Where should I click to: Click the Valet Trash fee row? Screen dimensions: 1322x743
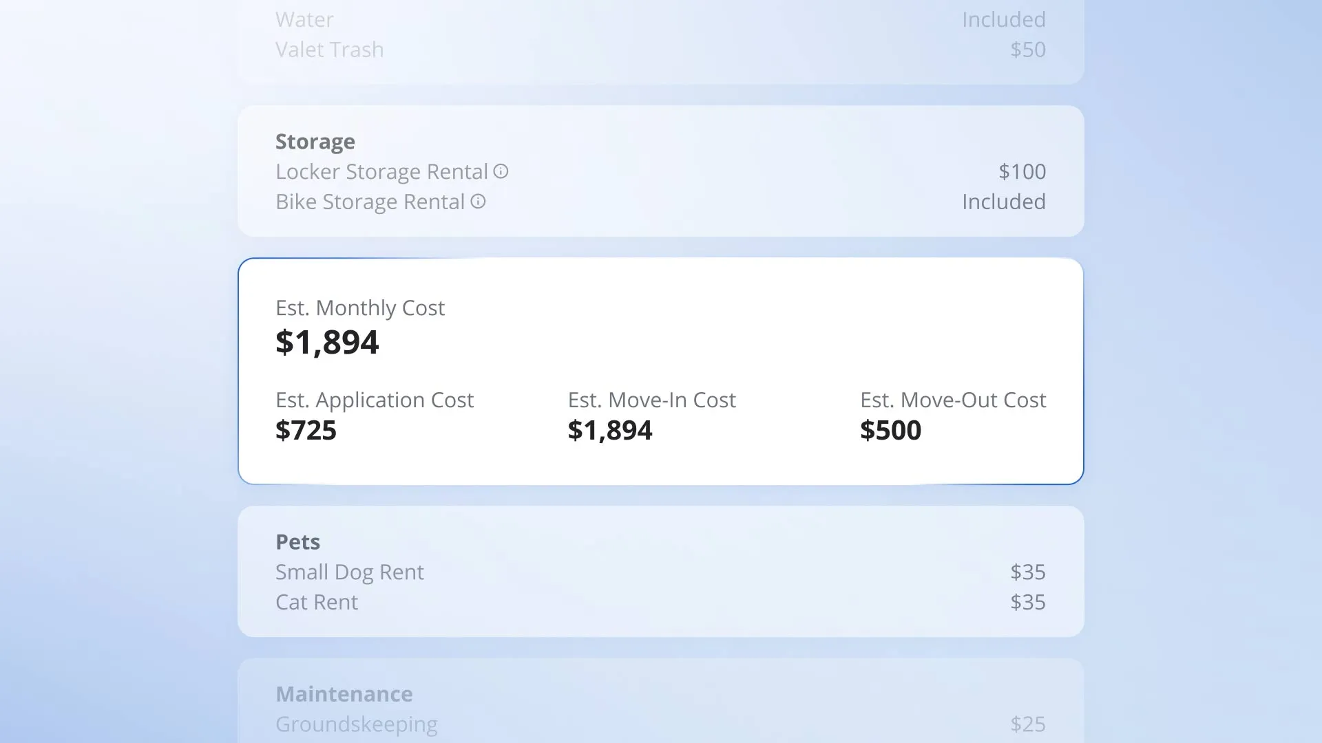329,50
